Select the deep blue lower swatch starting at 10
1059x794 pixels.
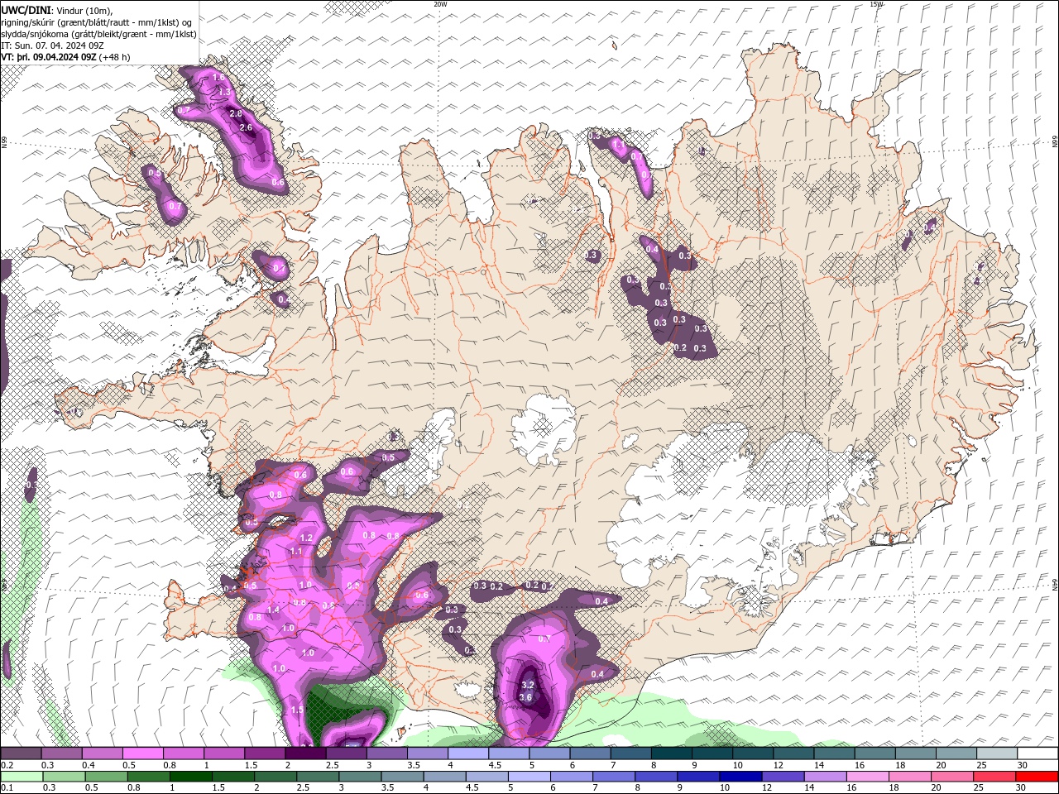(x=740, y=777)
